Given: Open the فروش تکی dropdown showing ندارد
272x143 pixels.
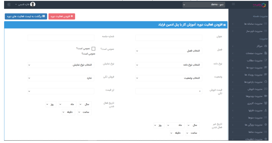Looking at the screenshot, I should click(61, 78).
